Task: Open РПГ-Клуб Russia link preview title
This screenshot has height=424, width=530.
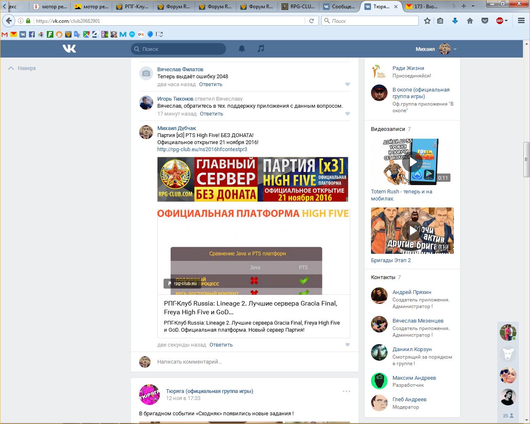Action: [251, 308]
